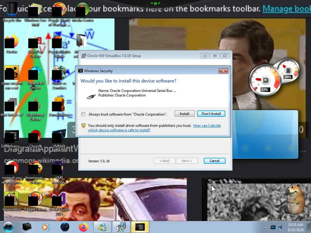
Task: Click the VirtualBox Setup title bar icon
Action: (x=84, y=56)
